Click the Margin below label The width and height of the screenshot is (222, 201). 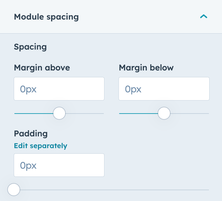(x=146, y=68)
